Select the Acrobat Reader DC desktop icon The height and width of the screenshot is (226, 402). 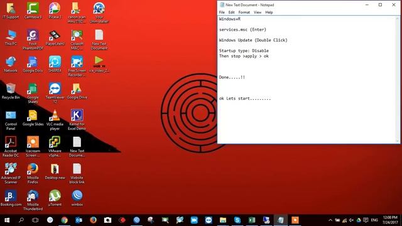[11, 147]
